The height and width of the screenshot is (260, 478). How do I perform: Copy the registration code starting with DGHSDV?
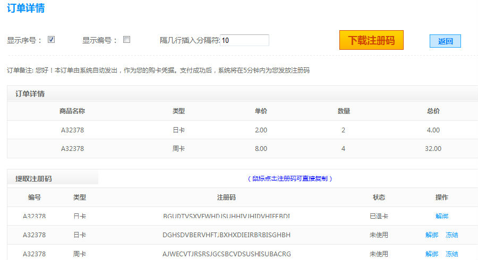[x=226, y=235]
